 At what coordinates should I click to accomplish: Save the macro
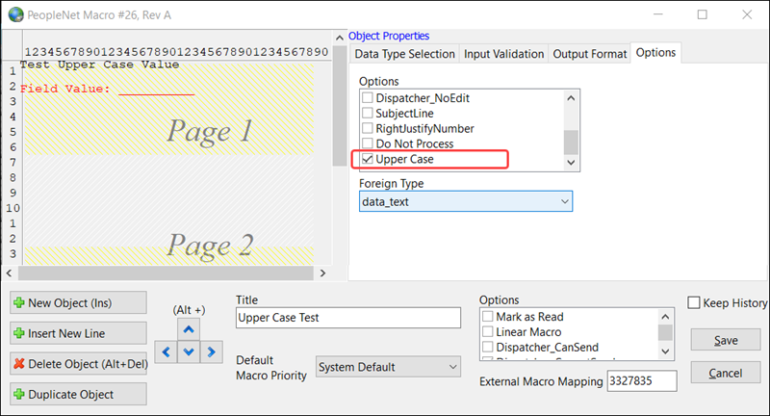(726, 340)
